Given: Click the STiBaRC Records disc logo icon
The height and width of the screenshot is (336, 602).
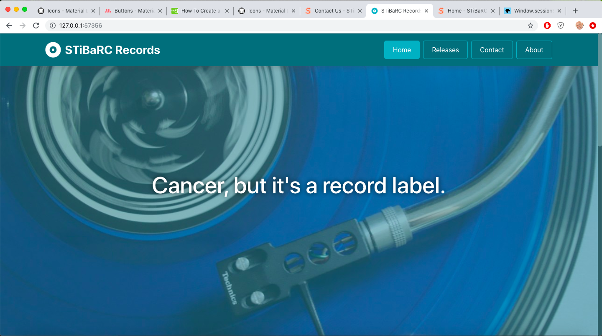Looking at the screenshot, I should pyautogui.click(x=53, y=50).
